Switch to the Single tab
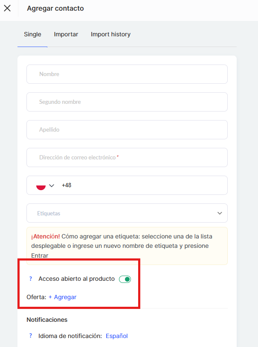 tap(32, 34)
